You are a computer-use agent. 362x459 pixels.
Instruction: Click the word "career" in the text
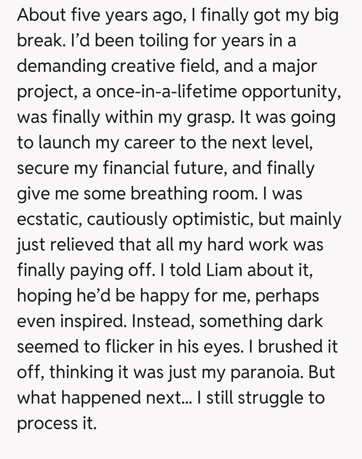pos(149,142)
